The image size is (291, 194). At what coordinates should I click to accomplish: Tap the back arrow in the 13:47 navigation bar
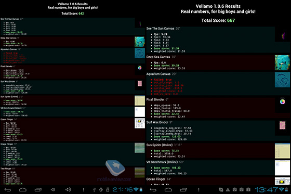point(153,189)
